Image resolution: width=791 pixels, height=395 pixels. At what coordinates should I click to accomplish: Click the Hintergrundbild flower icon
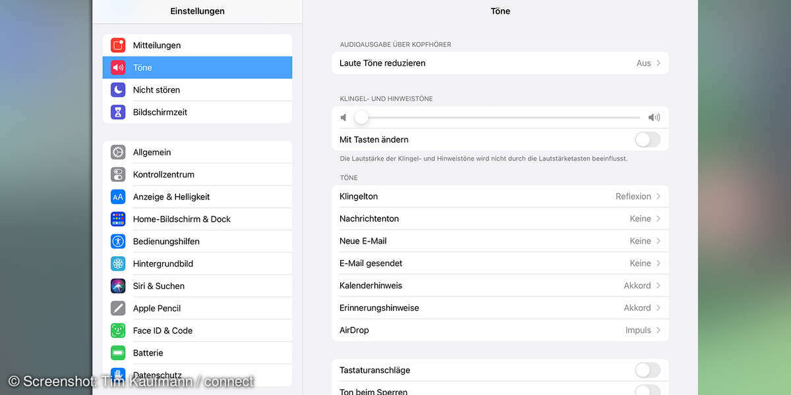click(x=118, y=263)
